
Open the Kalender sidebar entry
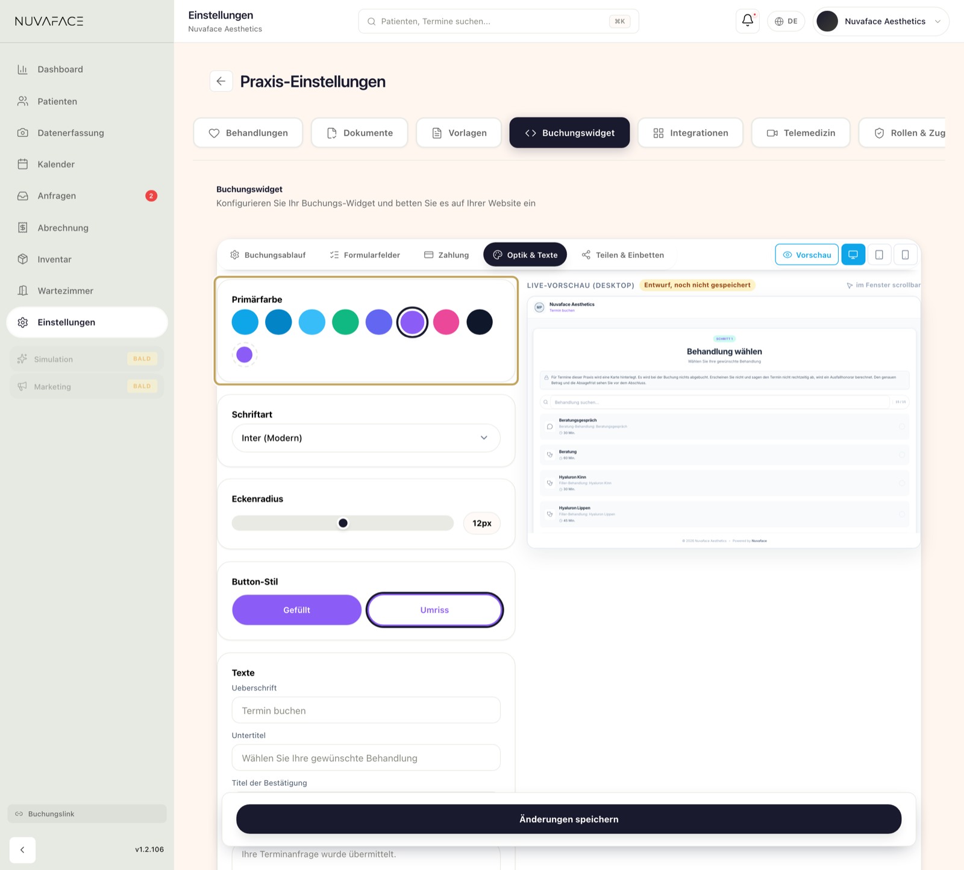tap(87, 164)
